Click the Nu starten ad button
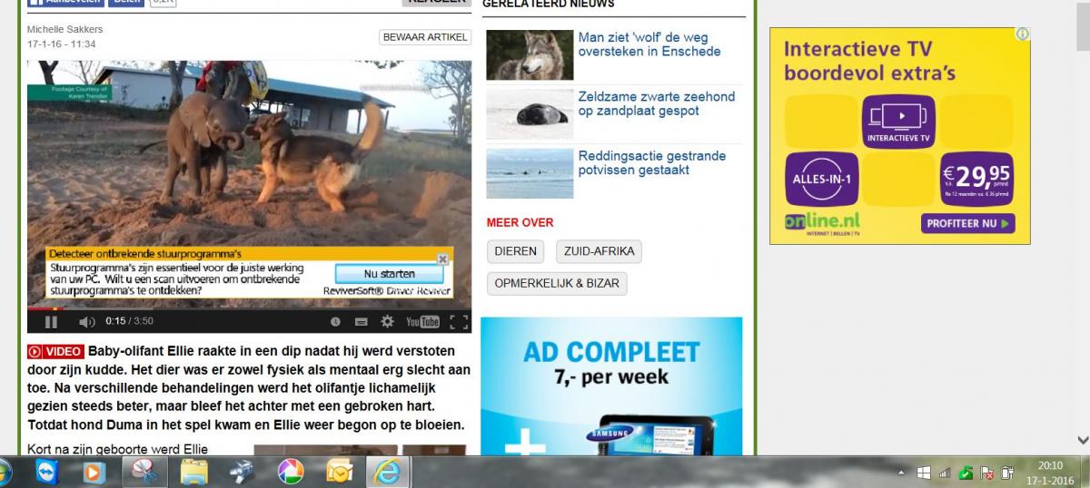This screenshot has width=1090, height=488. click(389, 273)
